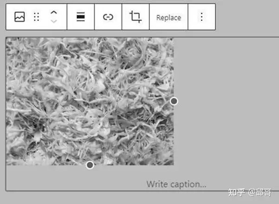Image resolution: width=279 pixels, height=204 pixels.
Task: Choose the alignment toolbar button
Action: (81, 17)
